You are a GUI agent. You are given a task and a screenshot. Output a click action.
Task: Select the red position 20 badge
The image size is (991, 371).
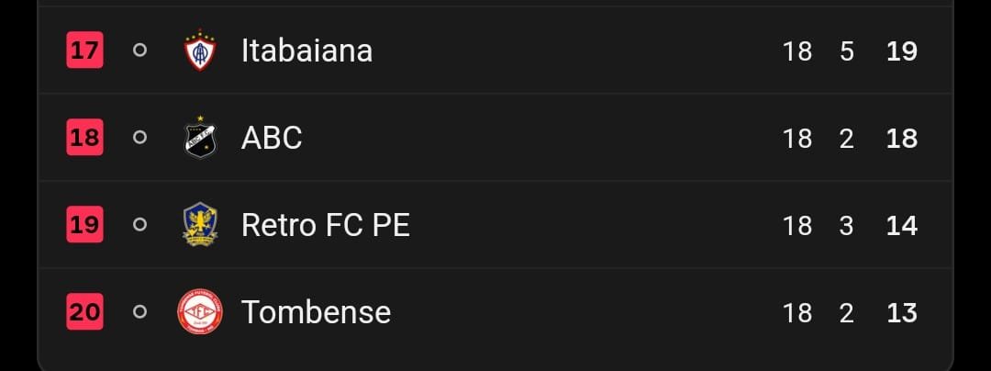click(x=84, y=311)
